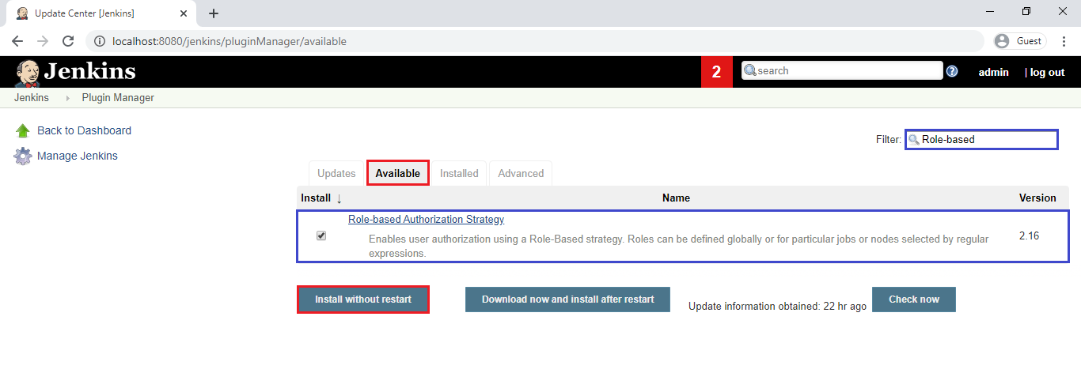1081x373 pixels.
Task: Follow the Back to Dashboard link
Action: [84, 131]
